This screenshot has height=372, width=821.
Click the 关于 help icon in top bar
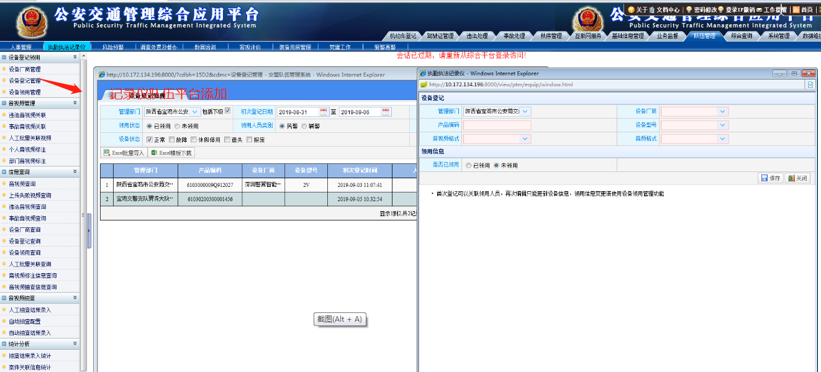point(631,10)
